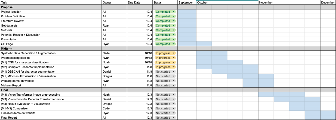Select the Due Date header cell
336x120 pixels.
click(x=140, y=2)
